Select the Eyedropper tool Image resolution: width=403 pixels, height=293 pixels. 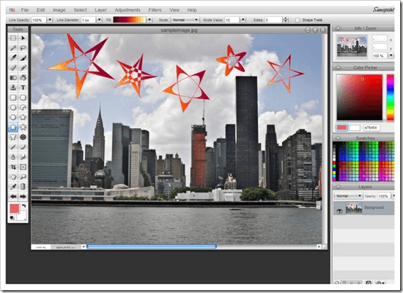coord(13,187)
